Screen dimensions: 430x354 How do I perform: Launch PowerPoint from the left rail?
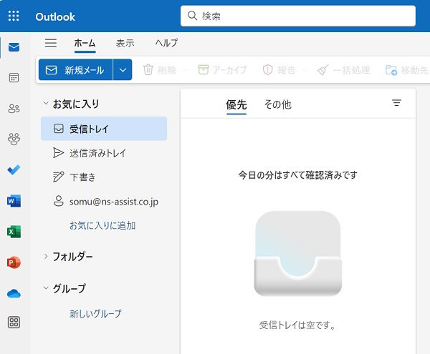[14, 262]
